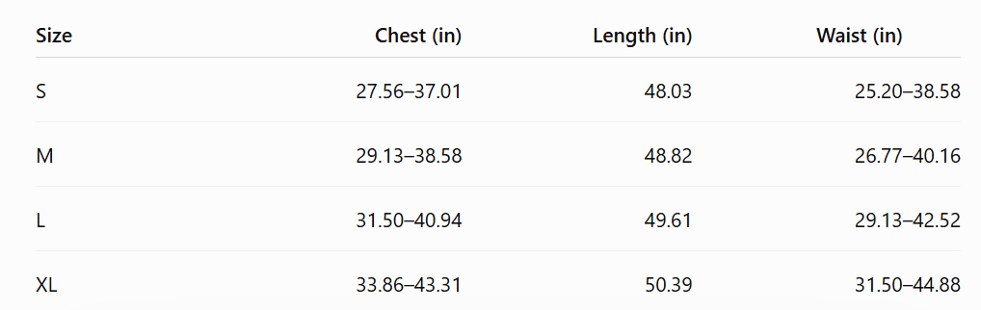Click waist value 25.20–38.58
This screenshot has width=981, height=310.
(907, 91)
